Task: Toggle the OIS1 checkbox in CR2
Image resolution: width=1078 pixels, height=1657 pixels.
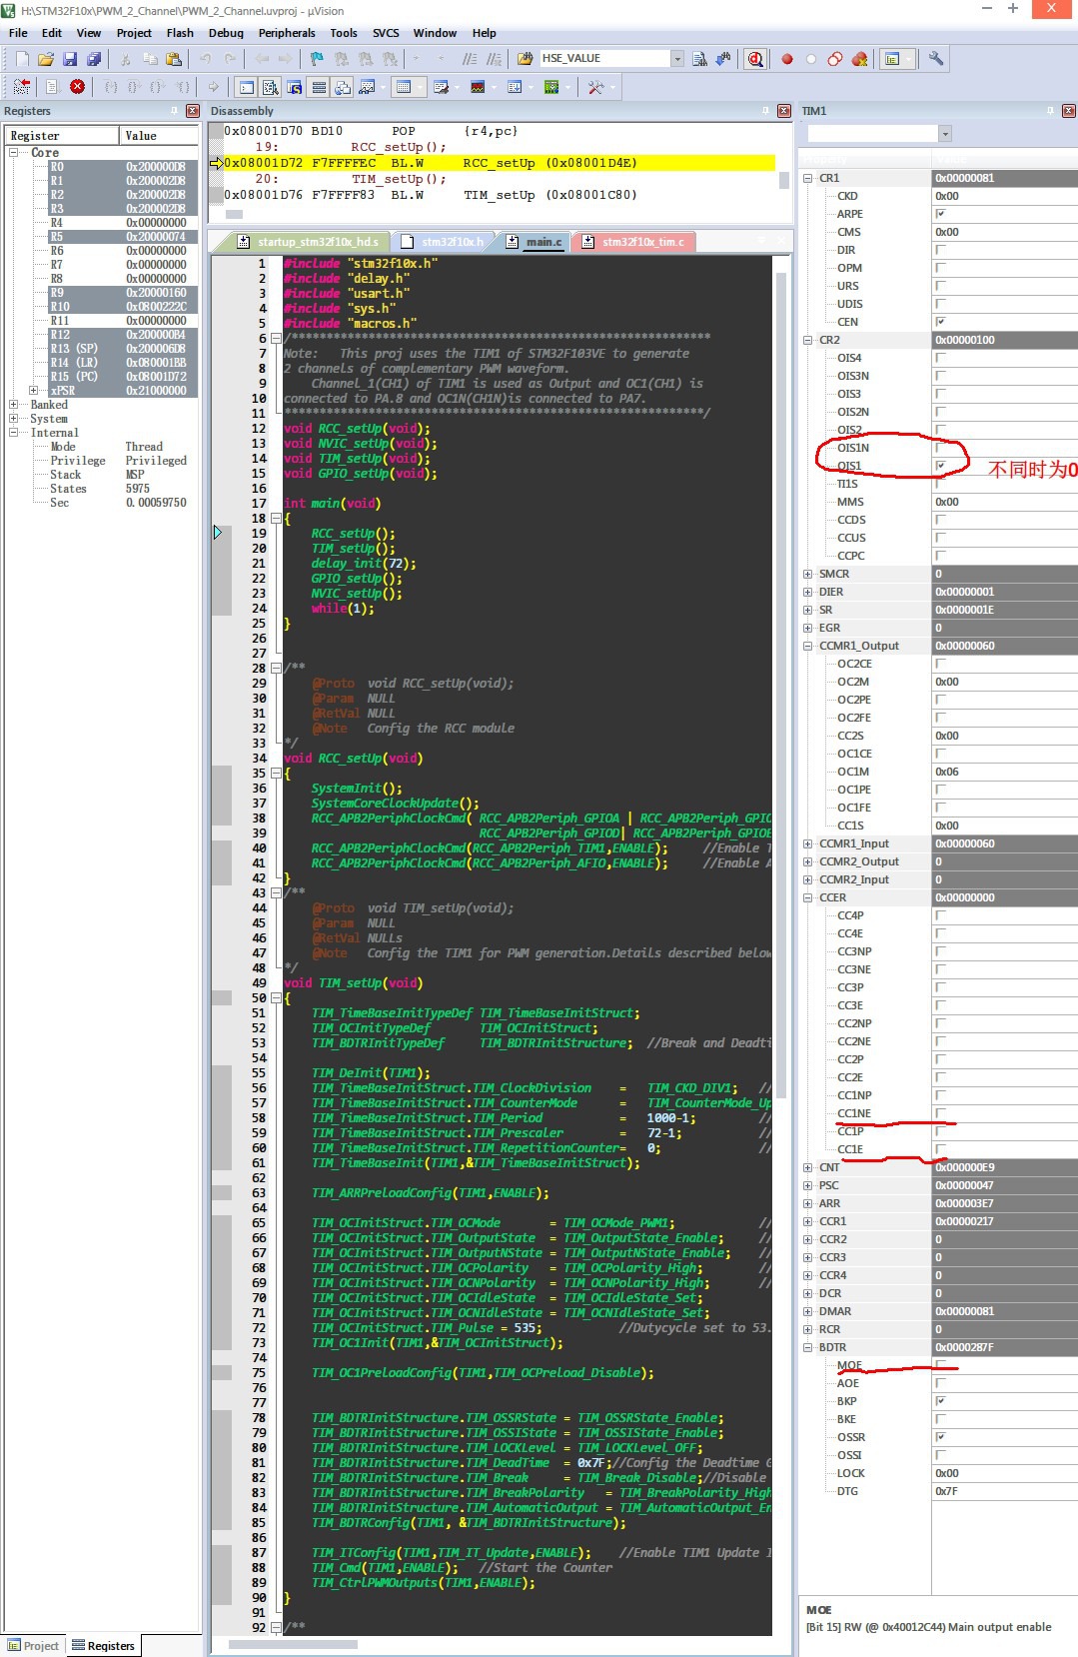Action: [940, 466]
